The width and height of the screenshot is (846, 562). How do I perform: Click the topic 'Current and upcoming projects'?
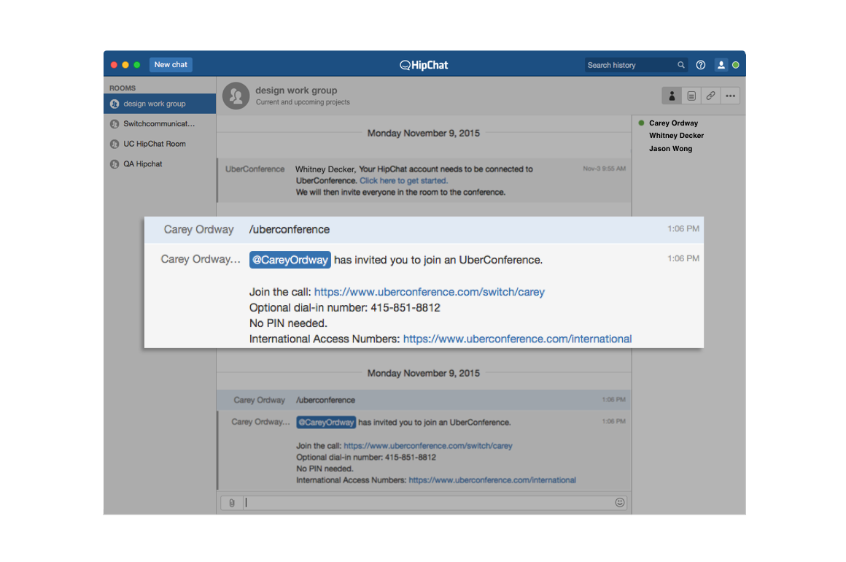303,102
